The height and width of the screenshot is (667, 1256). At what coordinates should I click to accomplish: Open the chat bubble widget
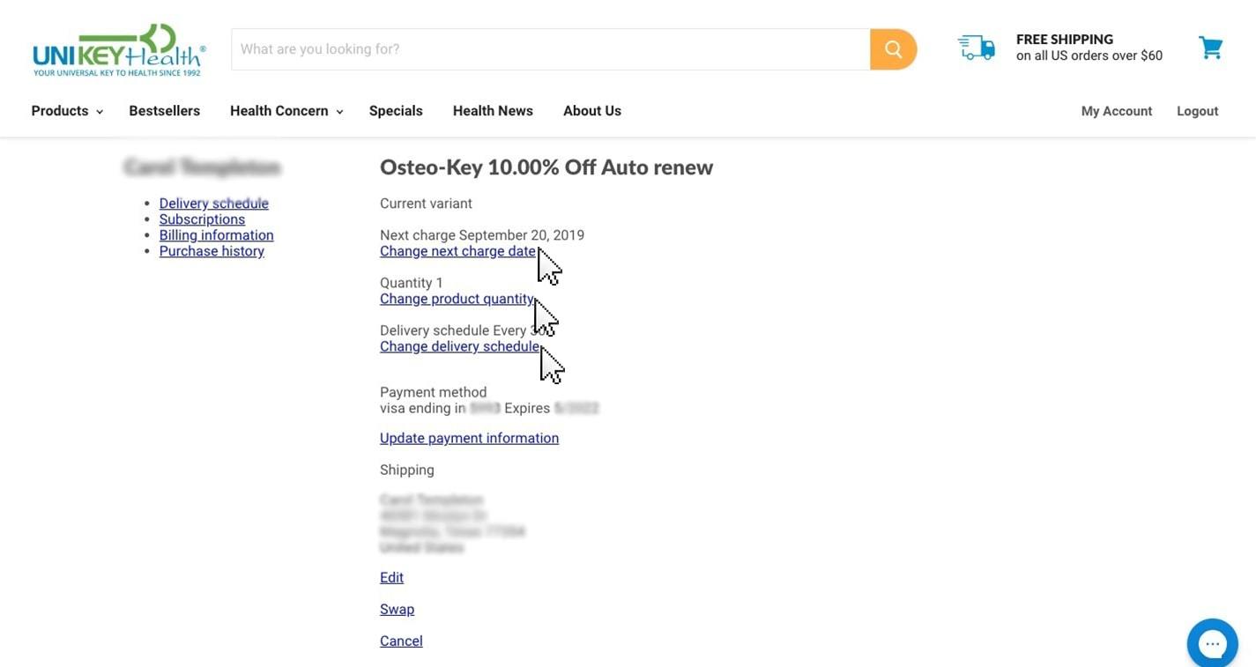[1213, 643]
